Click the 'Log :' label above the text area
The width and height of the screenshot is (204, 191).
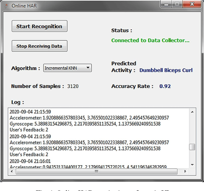point(18,102)
